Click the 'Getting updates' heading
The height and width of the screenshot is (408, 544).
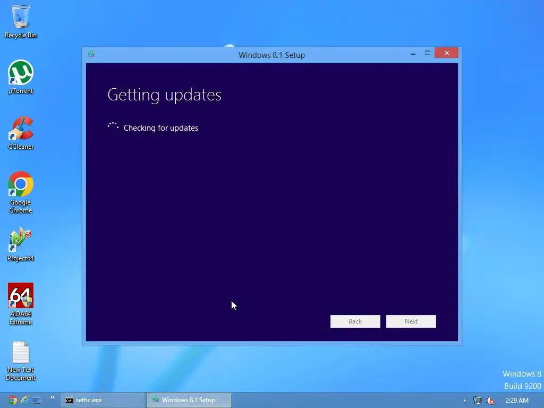click(x=164, y=95)
